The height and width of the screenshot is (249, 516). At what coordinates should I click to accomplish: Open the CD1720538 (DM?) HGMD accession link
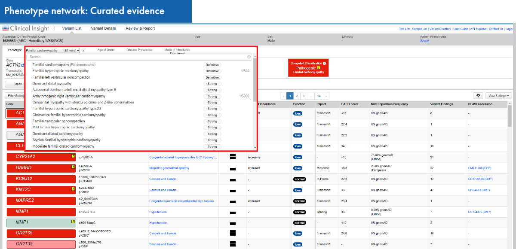coord(479,179)
